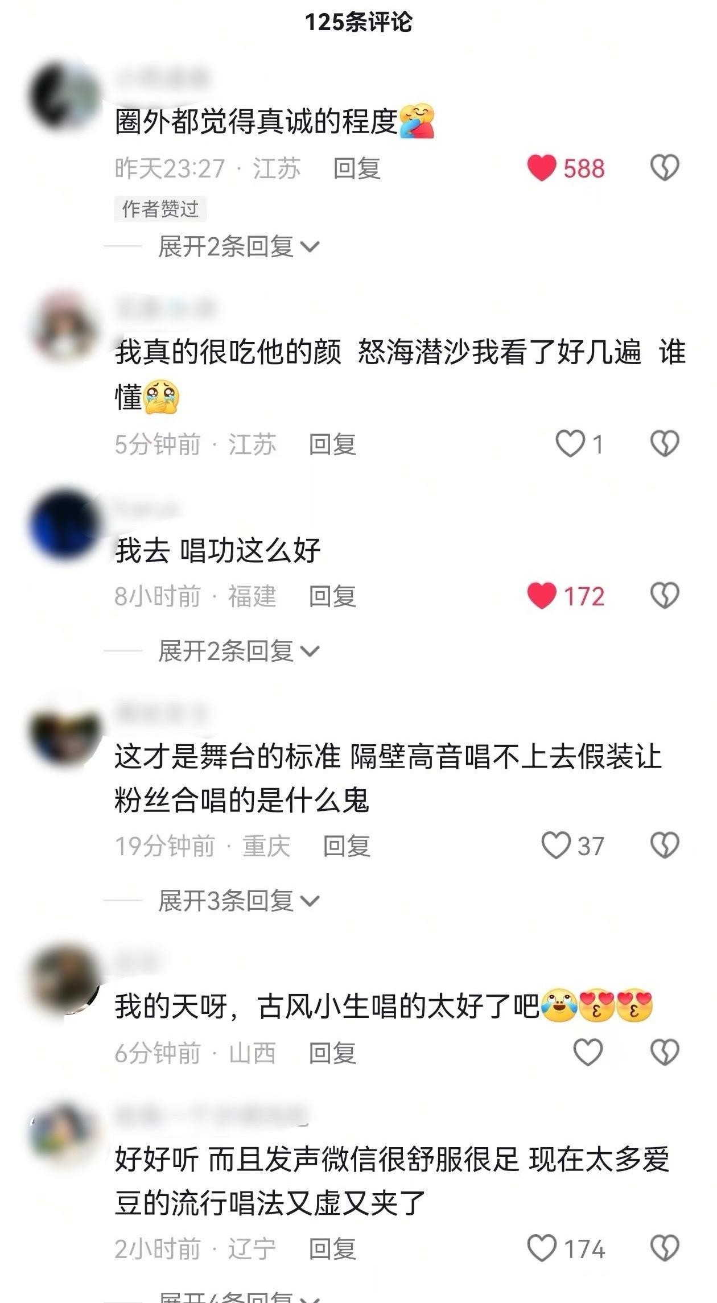Image resolution: width=717 pixels, height=1303 pixels.
Task: Open the first commenter's blurred avatar
Action: [x=64, y=95]
